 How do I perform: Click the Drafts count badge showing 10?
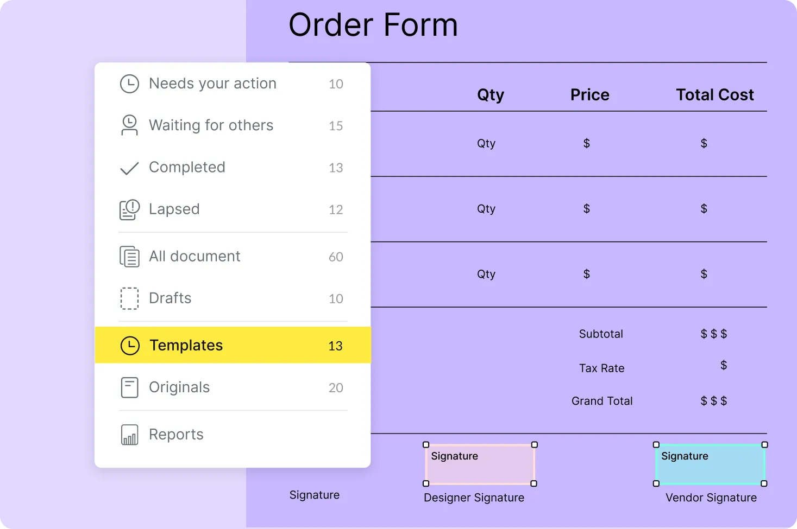pos(336,298)
